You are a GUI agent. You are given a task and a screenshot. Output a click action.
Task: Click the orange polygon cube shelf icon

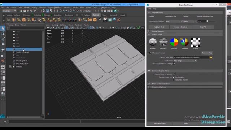click(24, 19)
